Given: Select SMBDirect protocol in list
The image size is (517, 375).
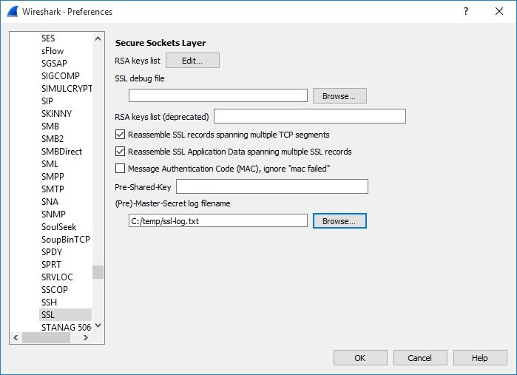Looking at the screenshot, I should coord(61,152).
